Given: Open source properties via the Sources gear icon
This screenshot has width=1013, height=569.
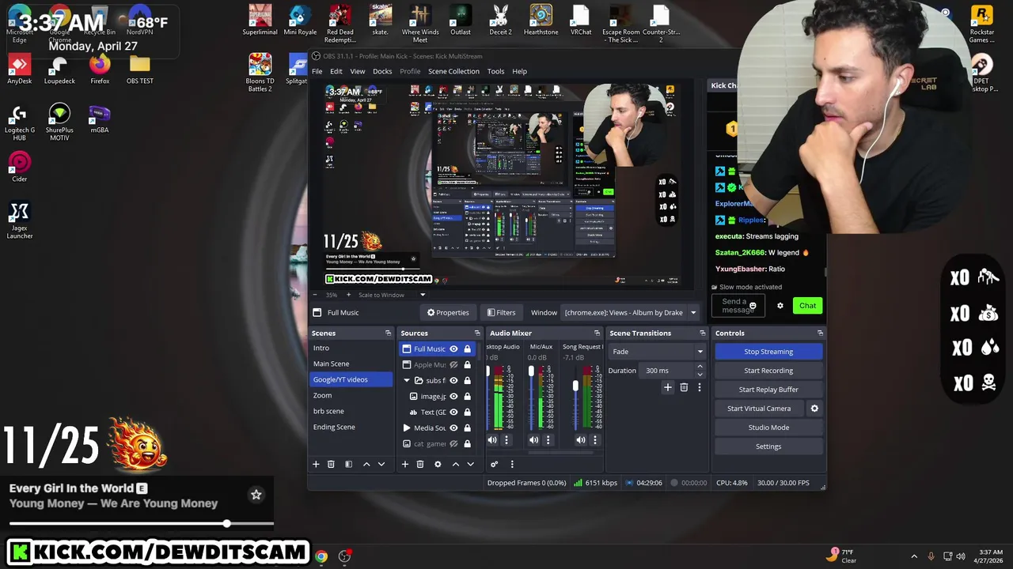Looking at the screenshot, I should pyautogui.click(x=438, y=464).
